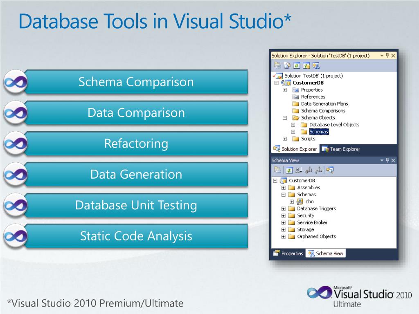Click the Schema Comparison bar
The image size is (419, 314).
[136, 82]
